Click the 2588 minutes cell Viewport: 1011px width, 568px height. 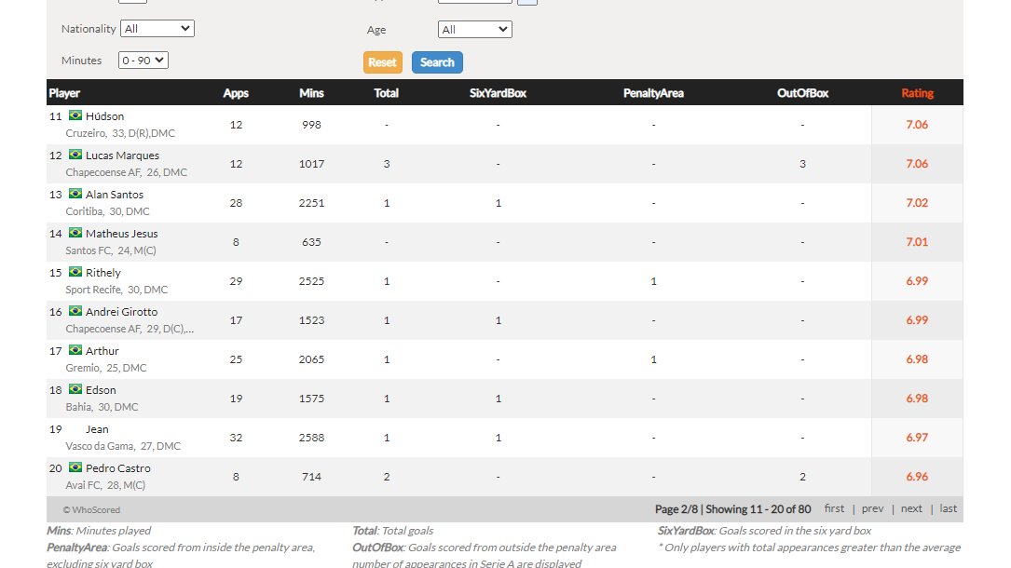(311, 438)
